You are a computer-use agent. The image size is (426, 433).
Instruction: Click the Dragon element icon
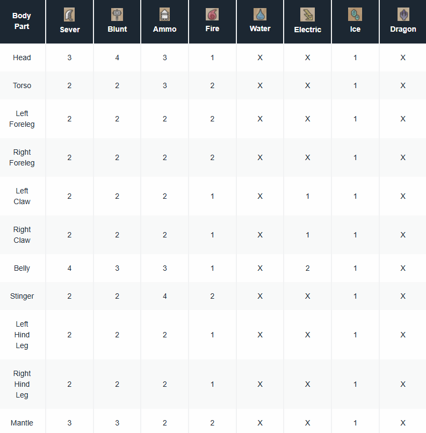403,15
